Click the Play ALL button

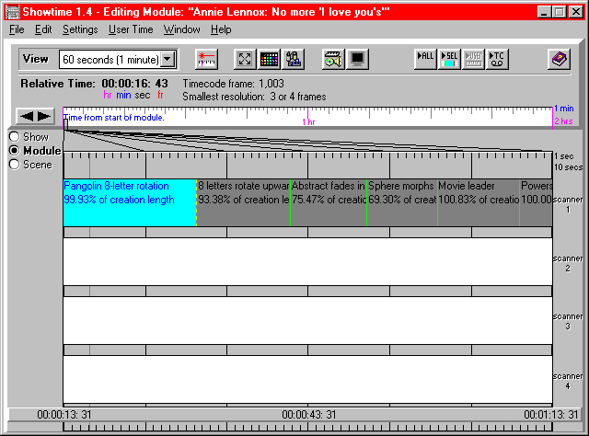(x=425, y=60)
